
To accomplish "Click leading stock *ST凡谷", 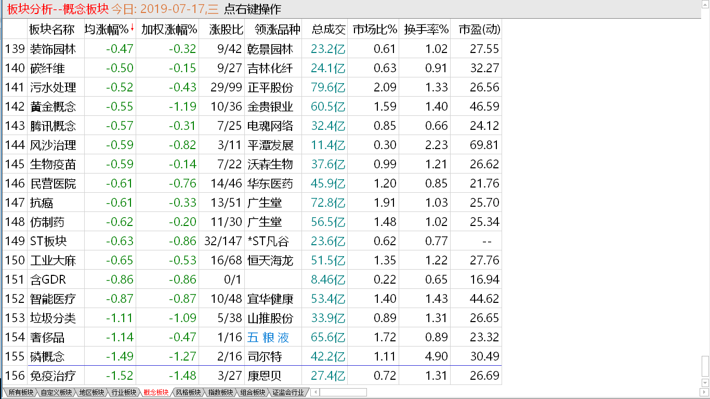I will coord(268,241).
